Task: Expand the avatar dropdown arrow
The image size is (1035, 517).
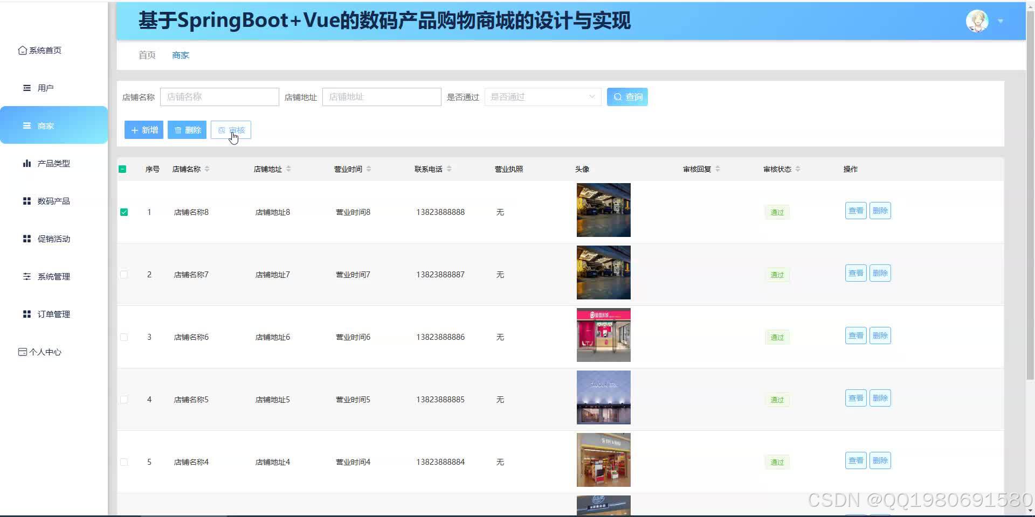Action: pos(1000,21)
